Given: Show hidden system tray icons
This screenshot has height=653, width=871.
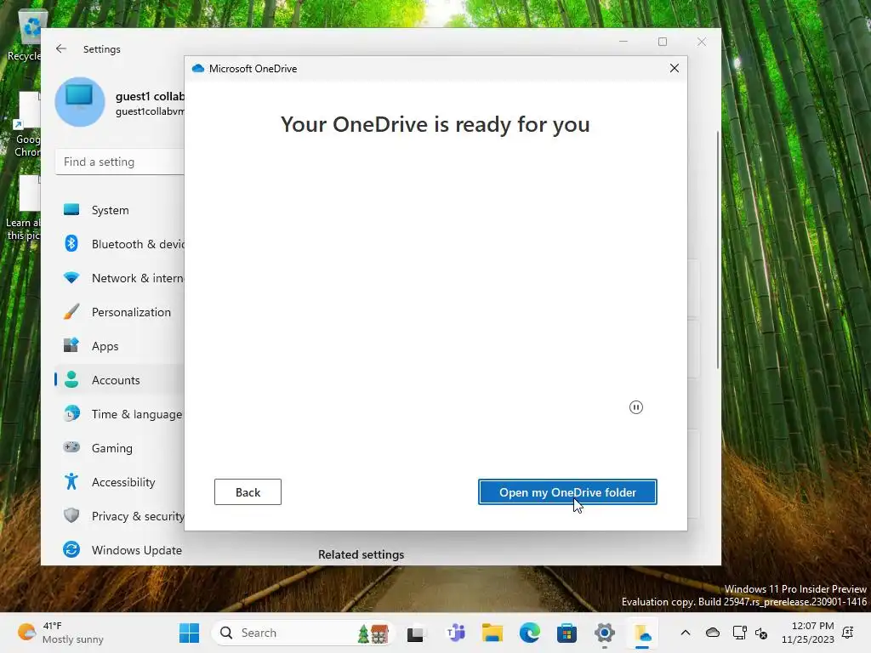Looking at the screenshot, I should coord(686,633).
